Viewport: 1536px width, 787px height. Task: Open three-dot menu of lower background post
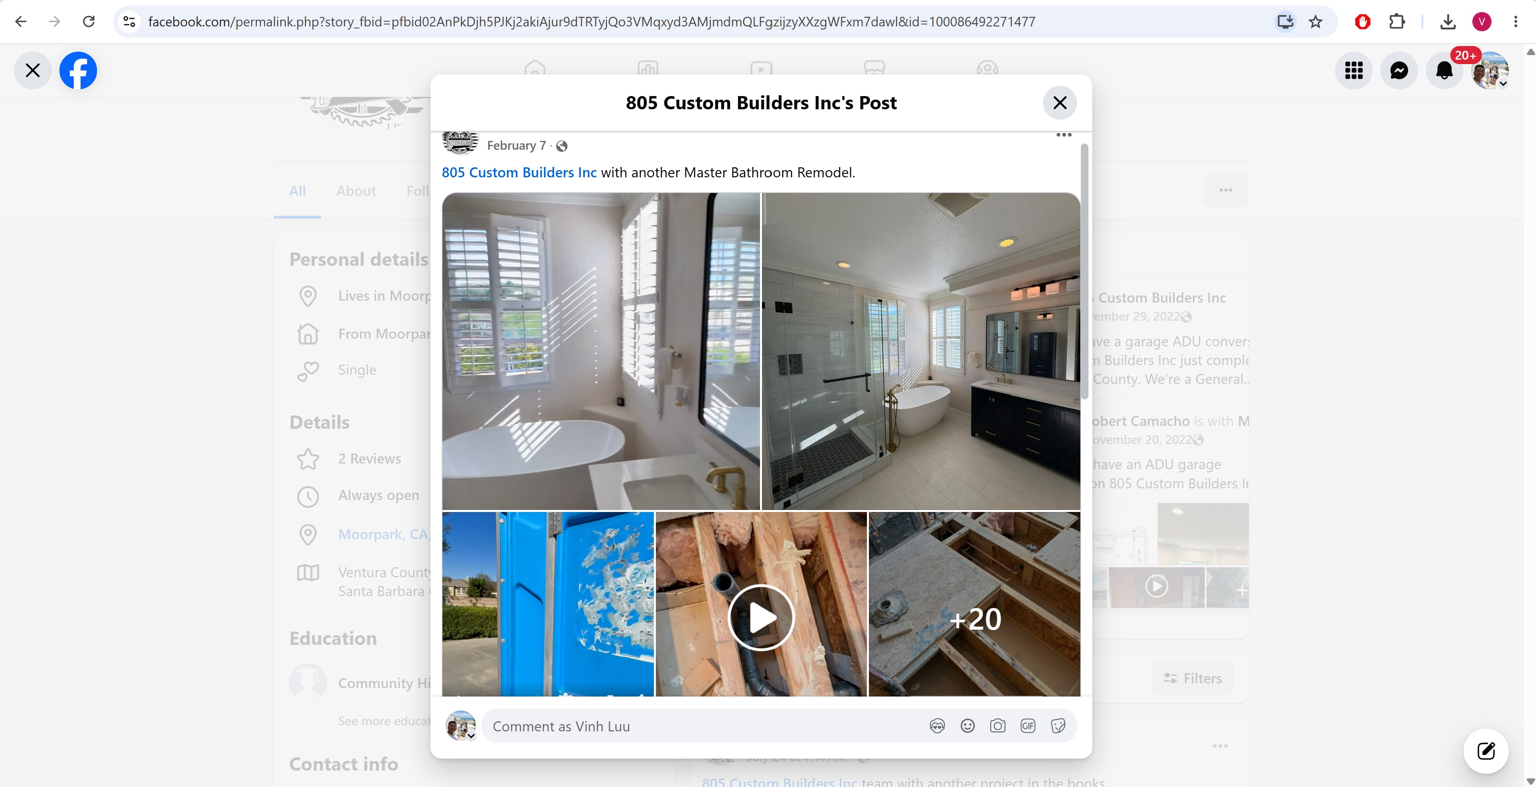click(x=1220, y=746)
